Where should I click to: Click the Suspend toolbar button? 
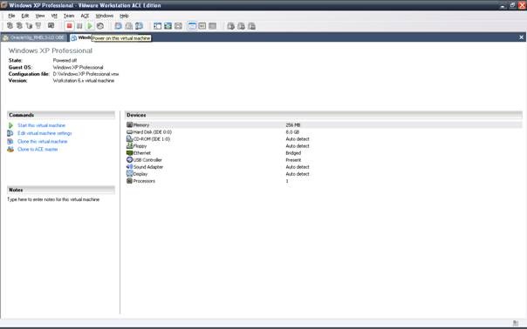point(79,26)
